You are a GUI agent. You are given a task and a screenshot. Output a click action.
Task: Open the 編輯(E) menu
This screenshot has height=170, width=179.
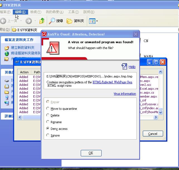click(20, 12)
